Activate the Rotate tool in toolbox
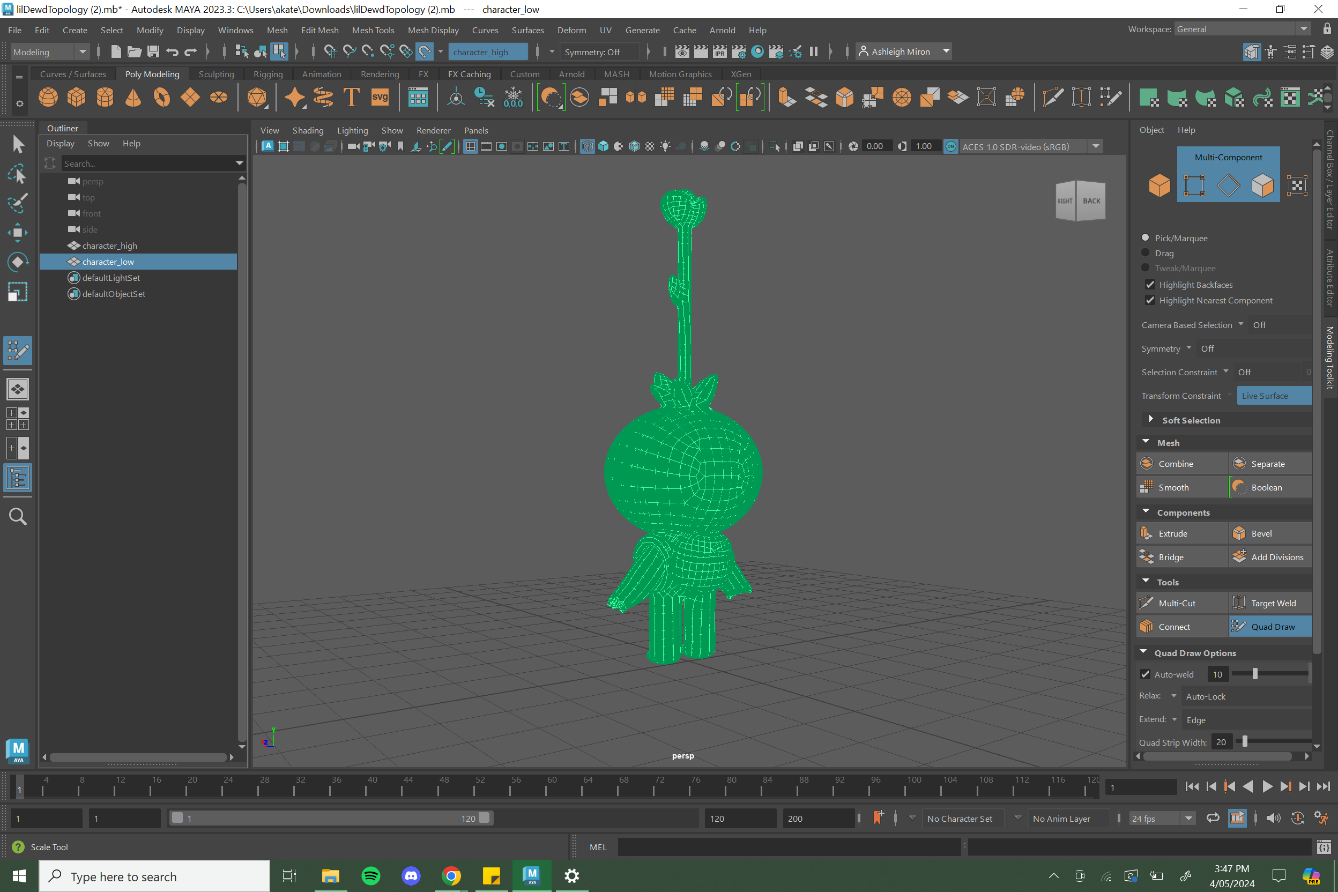Viewport: 1338px width, 892px height. click(x=18, y=262)
